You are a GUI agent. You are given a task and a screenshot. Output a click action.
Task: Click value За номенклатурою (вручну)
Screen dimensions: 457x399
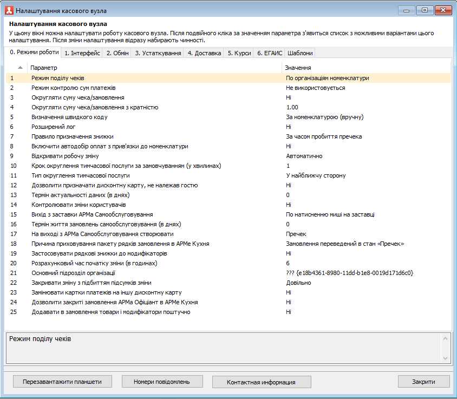tap(325, 117)
